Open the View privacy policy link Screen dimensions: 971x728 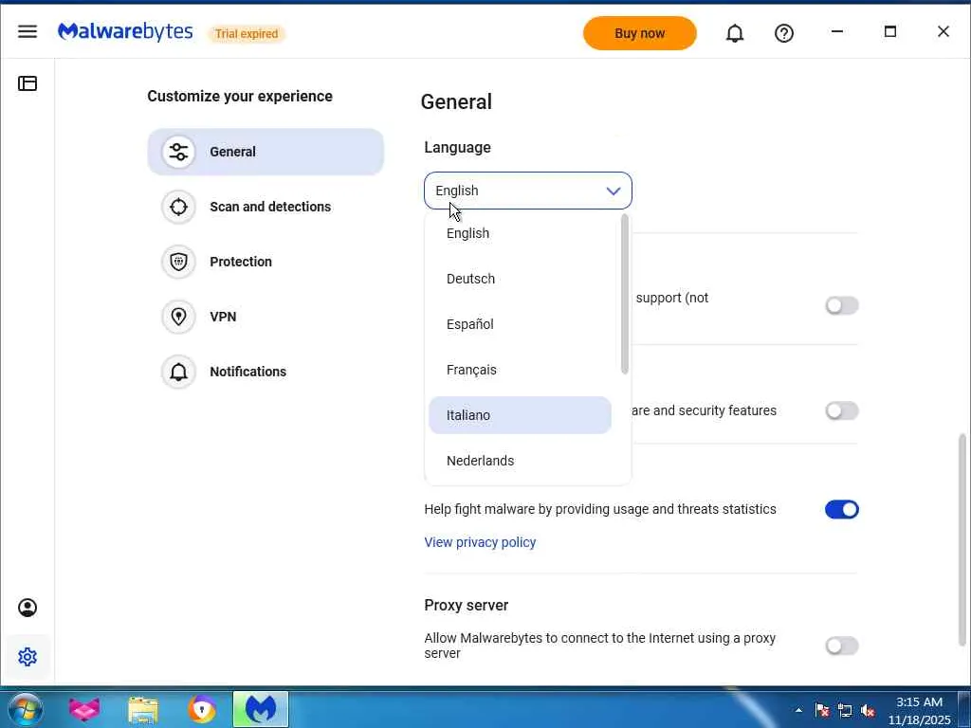click(x=480, y=542)
